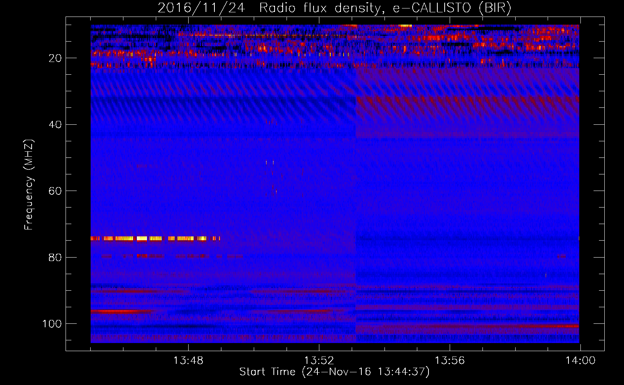Click the 13:56 time tick label
The height and width of the screenshot is (385, 624).
(x=450, y=361)
